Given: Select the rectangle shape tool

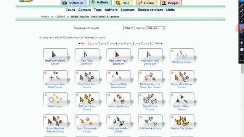Looking at the screenshot, I should (x=242, y=27).
